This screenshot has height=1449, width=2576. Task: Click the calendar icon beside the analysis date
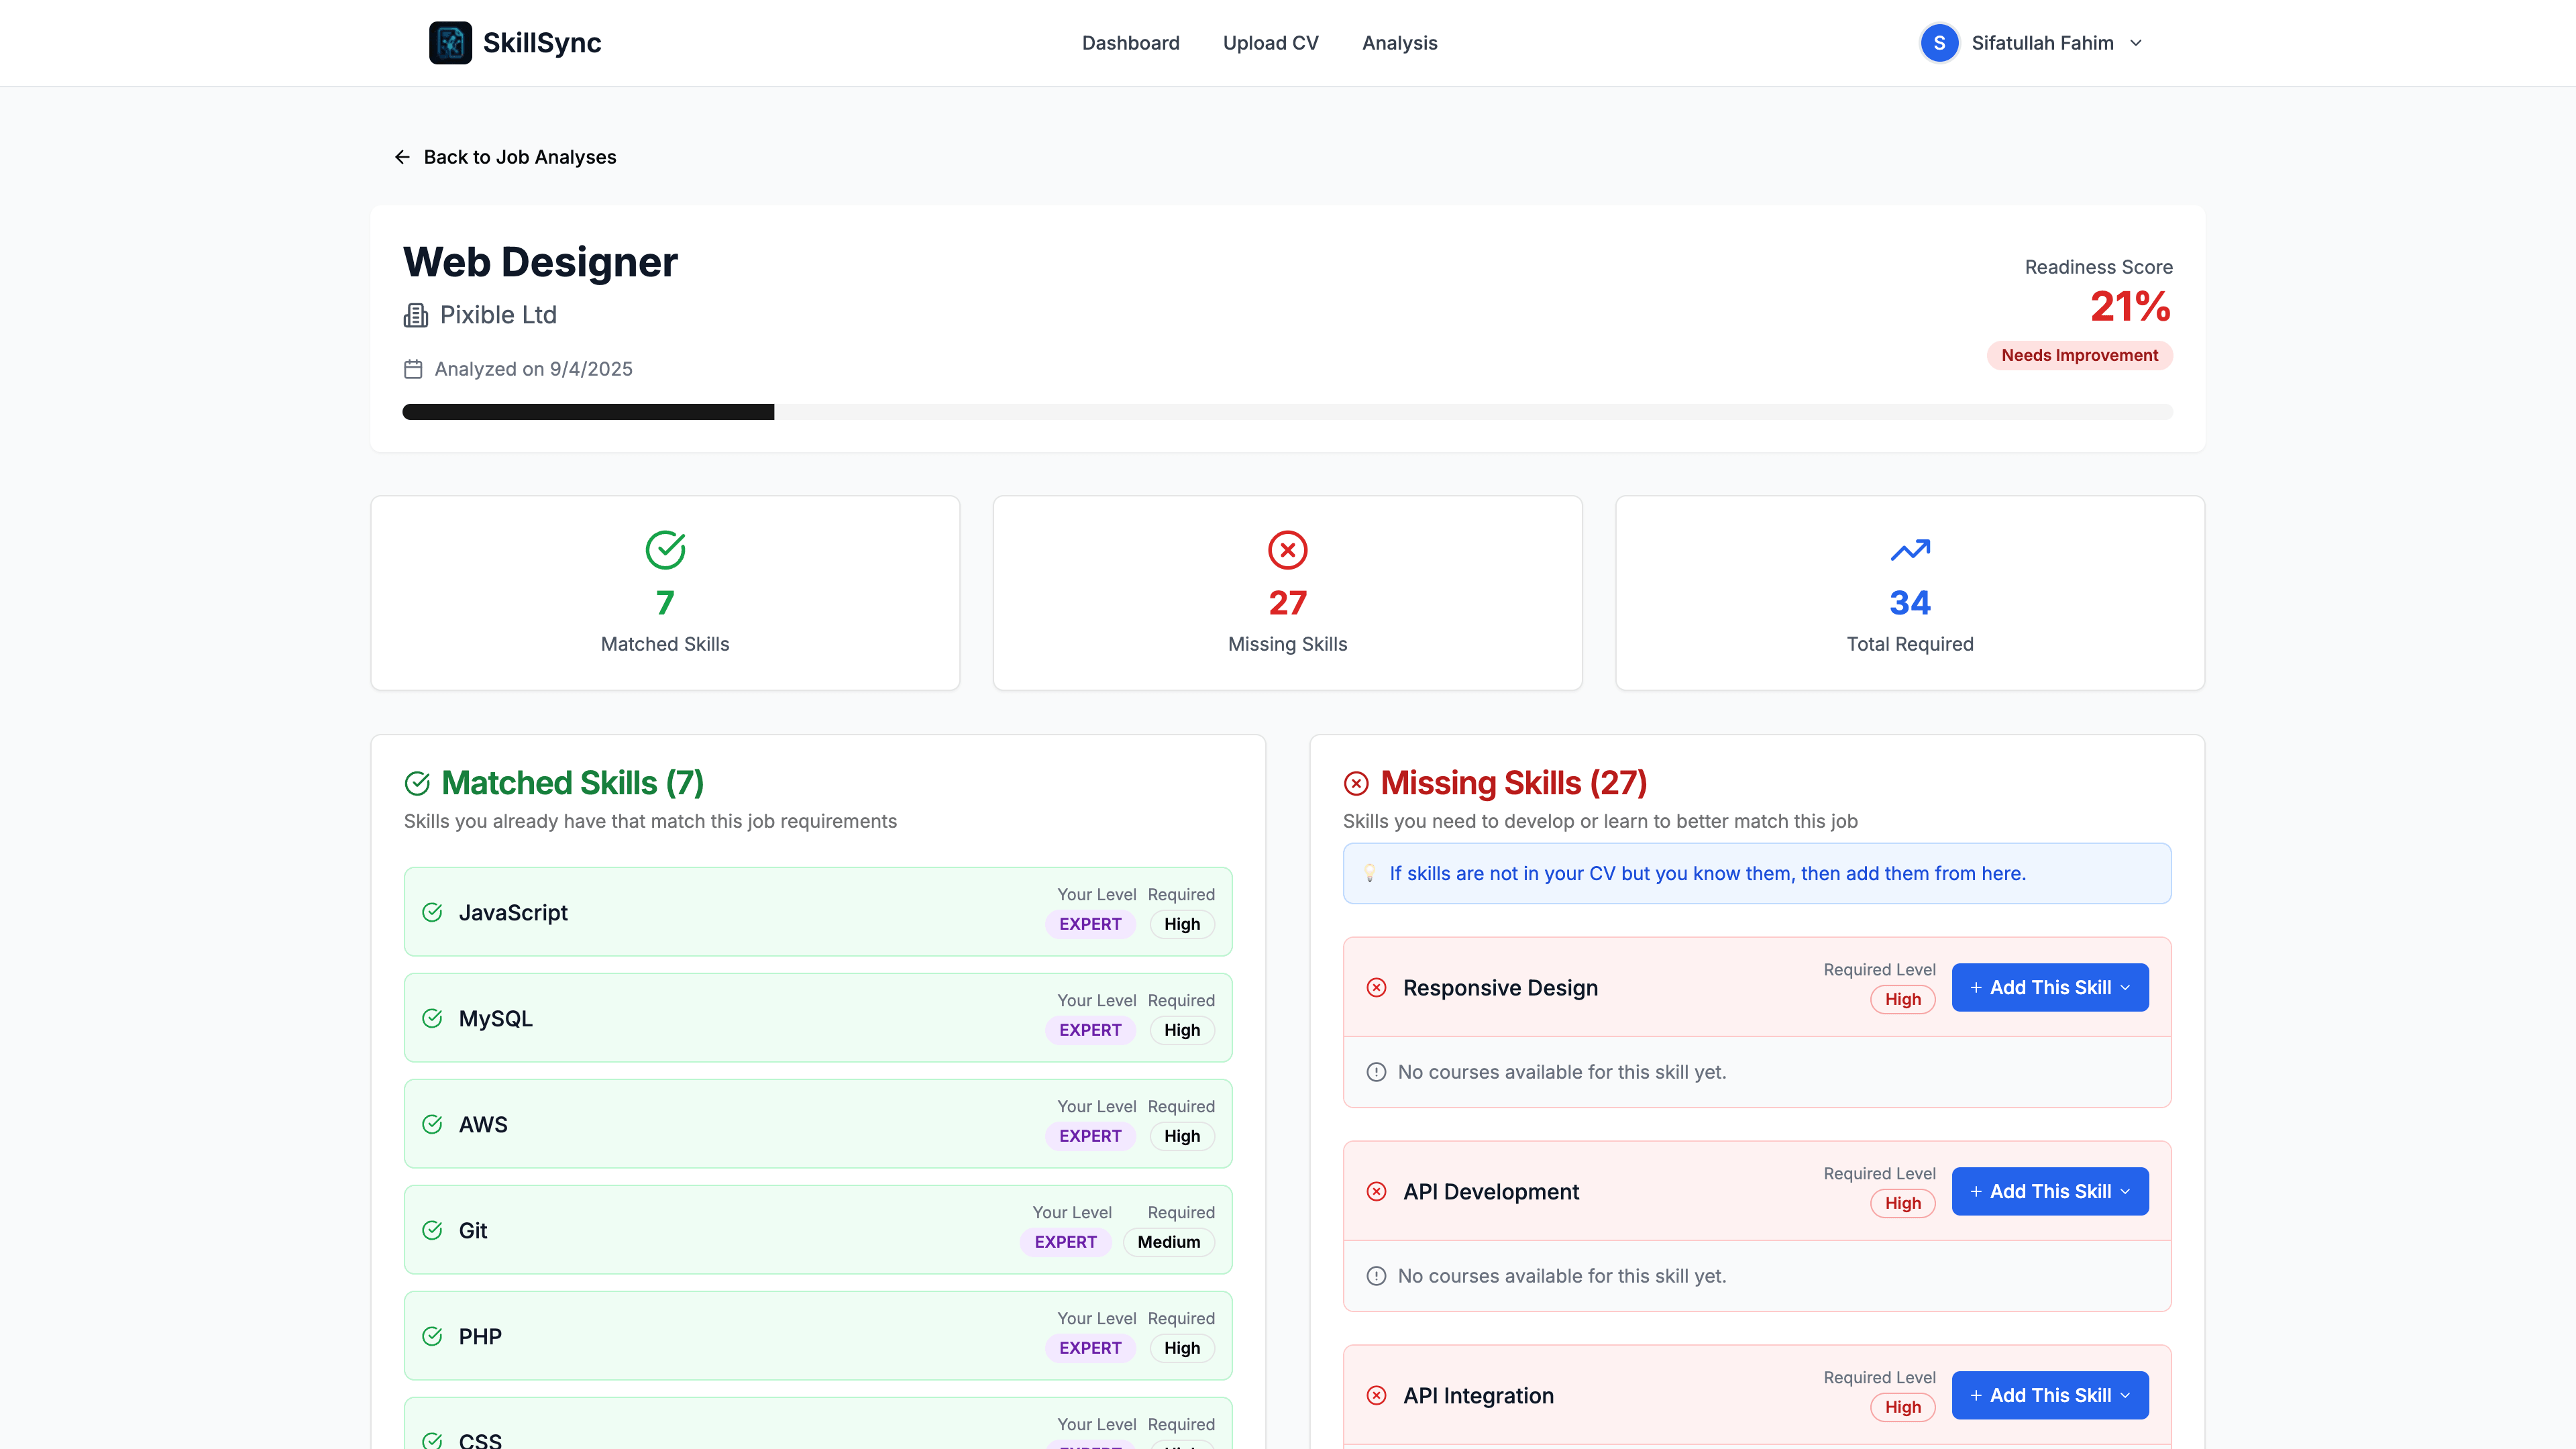tap(413, 369)
